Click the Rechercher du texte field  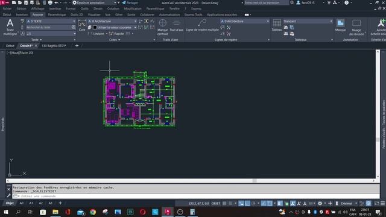point(48,27)
